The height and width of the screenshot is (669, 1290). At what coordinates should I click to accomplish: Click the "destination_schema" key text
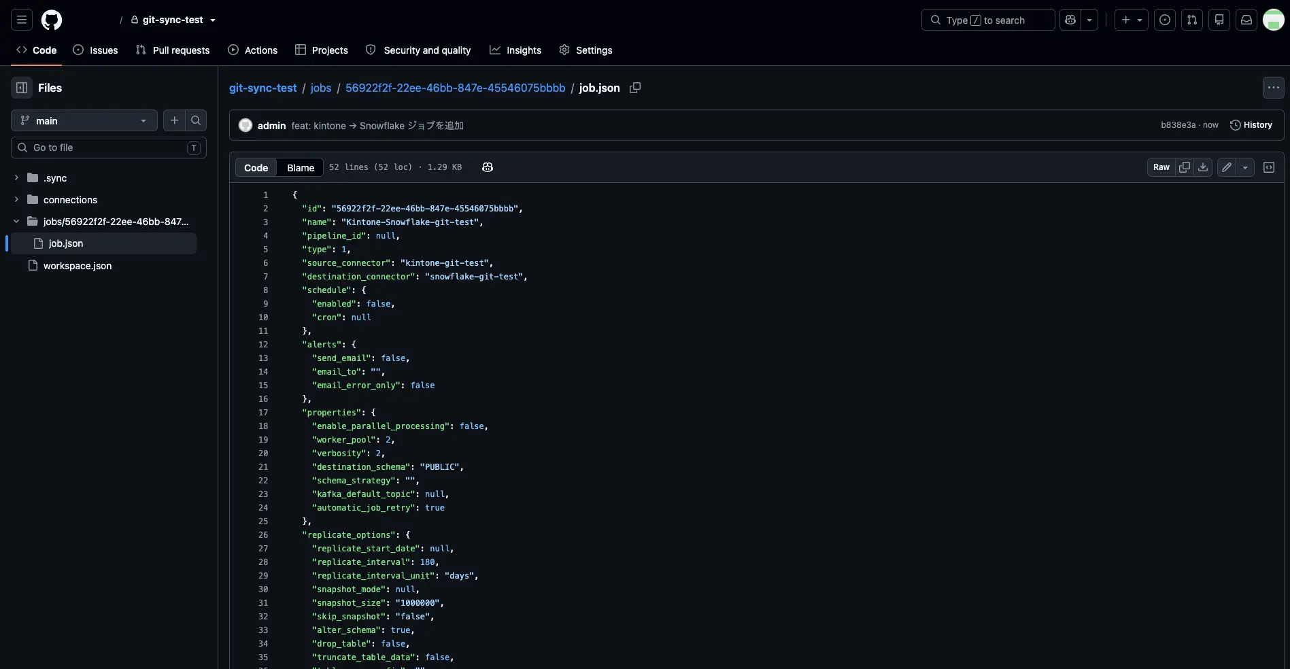[361, 467]
